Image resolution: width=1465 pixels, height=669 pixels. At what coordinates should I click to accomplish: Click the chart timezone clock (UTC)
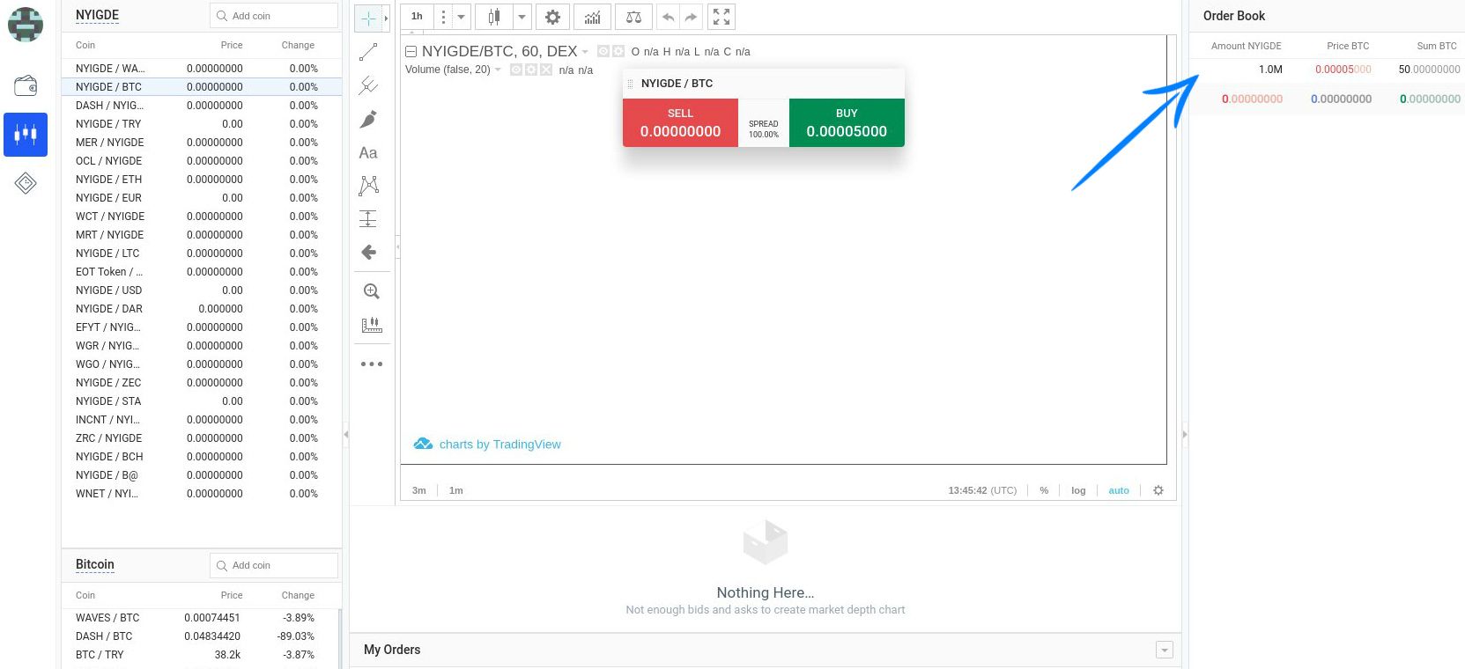point(982,490)
